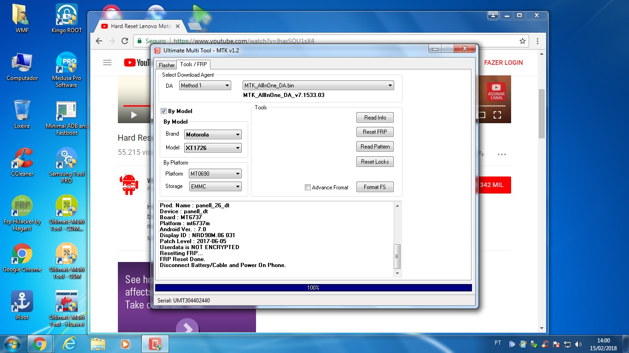Image resolution: width=629 pixels, height=353 pixels.
Task: Click FAZER LOGIN on YouTube
Action: (x=503, y=63)
